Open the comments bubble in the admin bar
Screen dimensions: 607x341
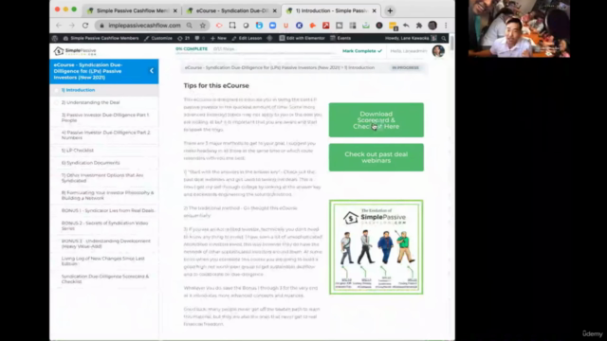coord(199,38)
